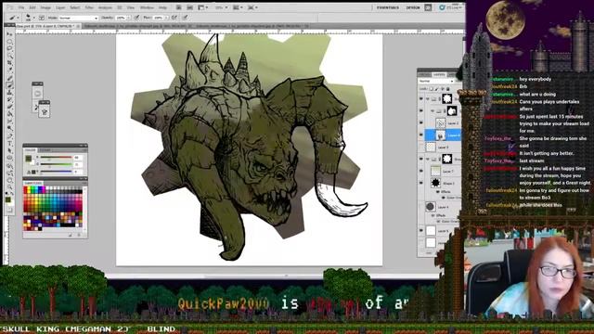Adjust the red R color slider
This screenshot has width=594, height=334.
(x=56, y=157)
